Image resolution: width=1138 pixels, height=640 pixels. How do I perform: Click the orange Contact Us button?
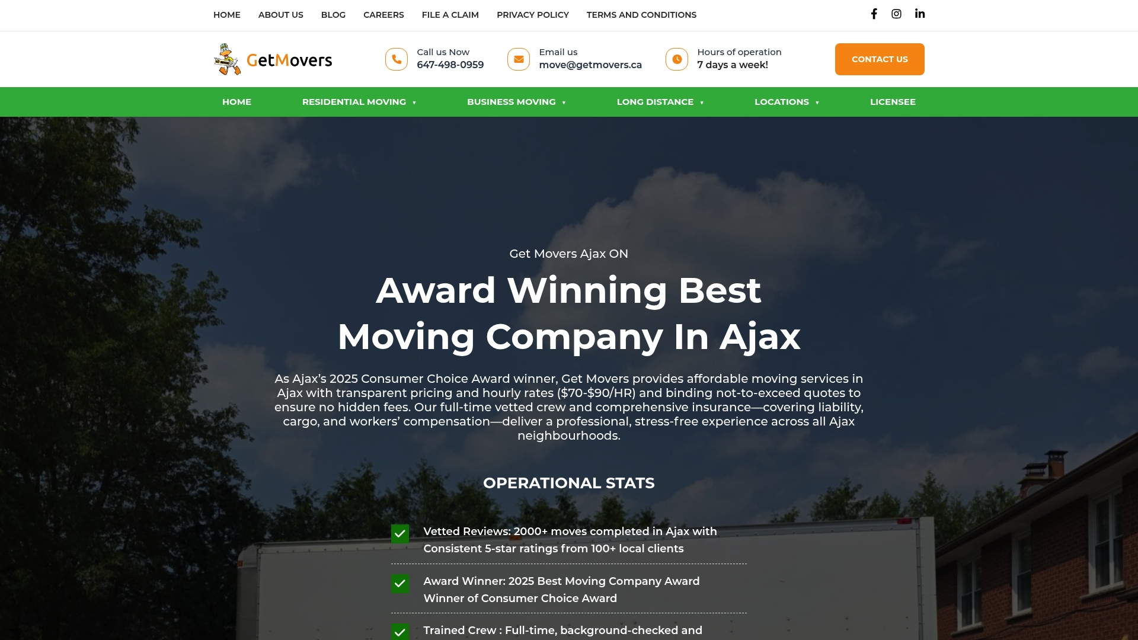(x=880, y=59)
